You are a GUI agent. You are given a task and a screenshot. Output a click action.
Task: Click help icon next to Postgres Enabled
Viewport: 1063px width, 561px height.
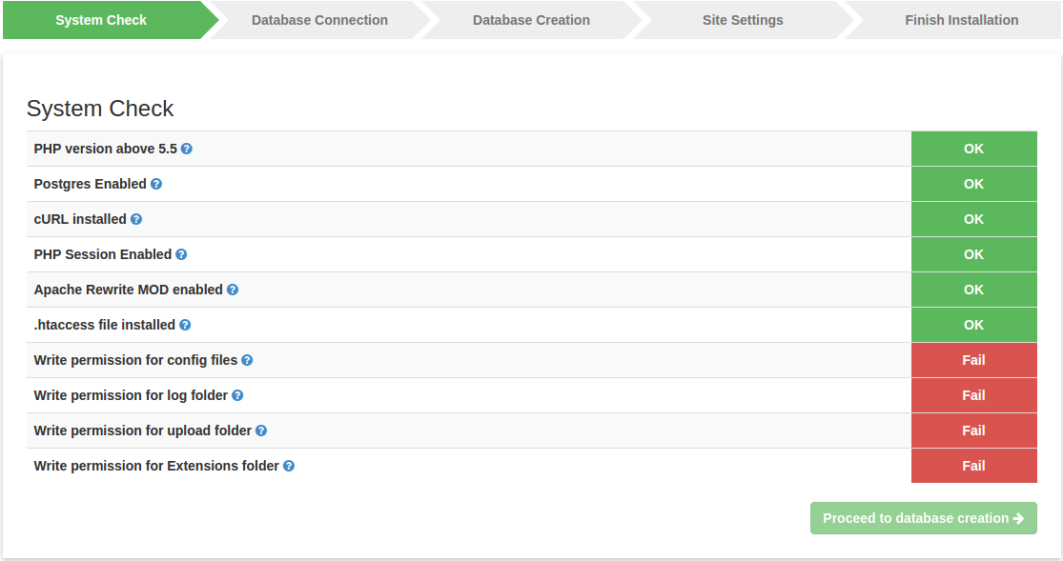point(156,184)
